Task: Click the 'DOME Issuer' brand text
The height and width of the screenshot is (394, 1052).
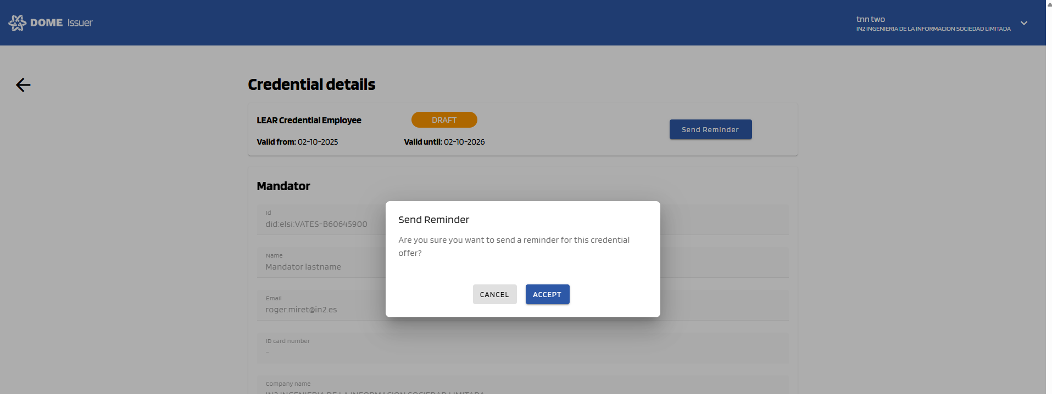Action: coord(62,22)
